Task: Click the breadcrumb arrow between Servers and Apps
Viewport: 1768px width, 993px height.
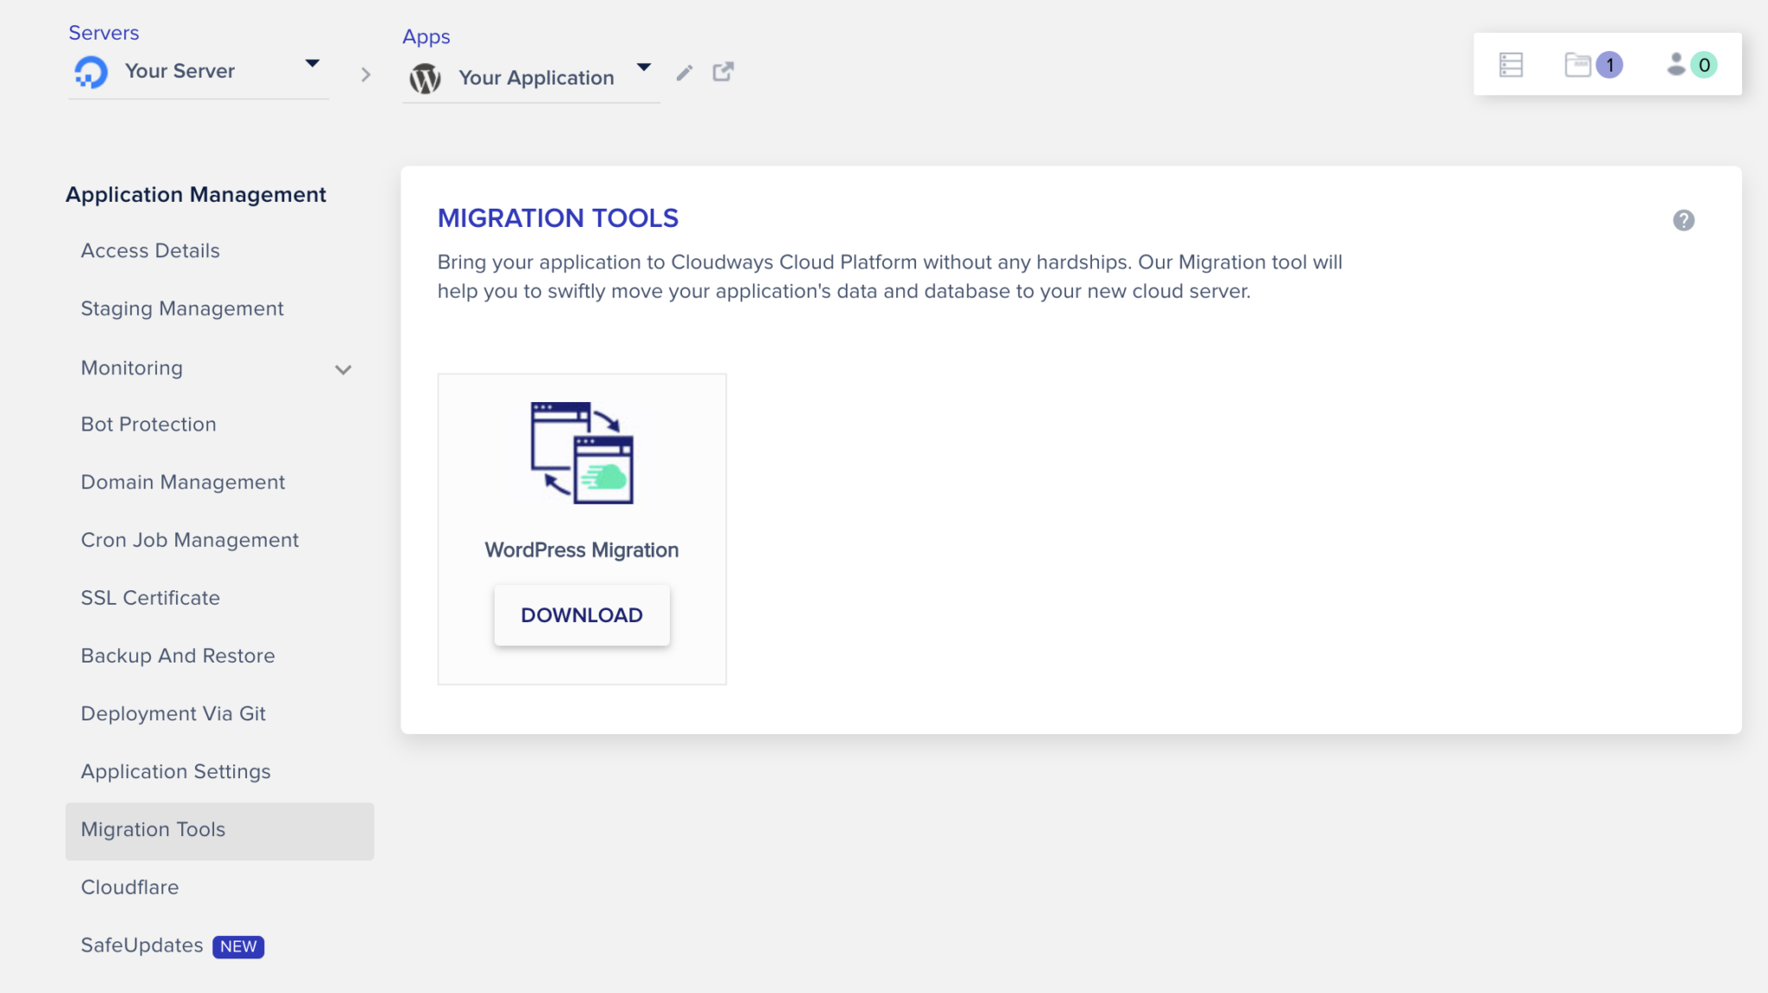Action: pyautogui.click(x=365, y=75)
